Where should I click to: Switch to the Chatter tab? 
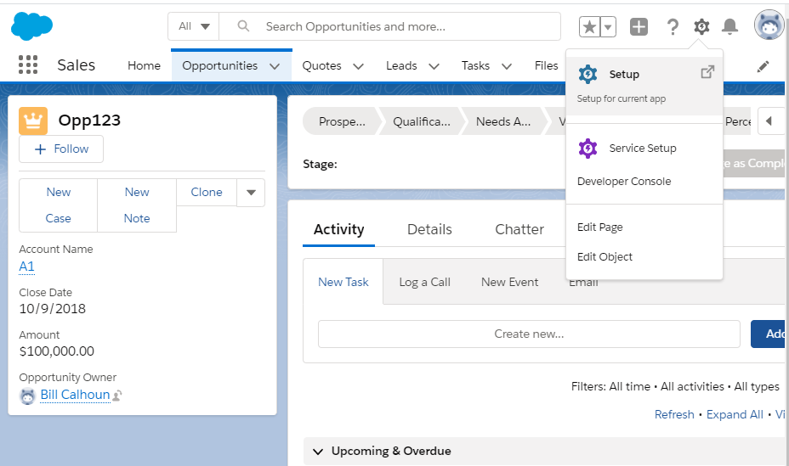pos(519,229)
